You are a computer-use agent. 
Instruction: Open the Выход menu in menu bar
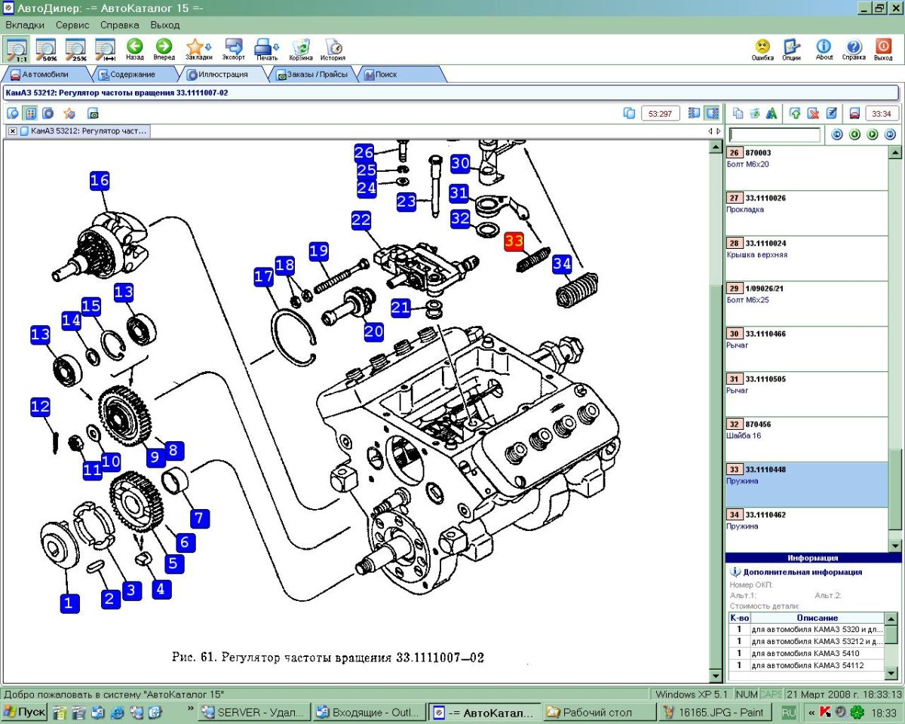click(x=165, y=25)
